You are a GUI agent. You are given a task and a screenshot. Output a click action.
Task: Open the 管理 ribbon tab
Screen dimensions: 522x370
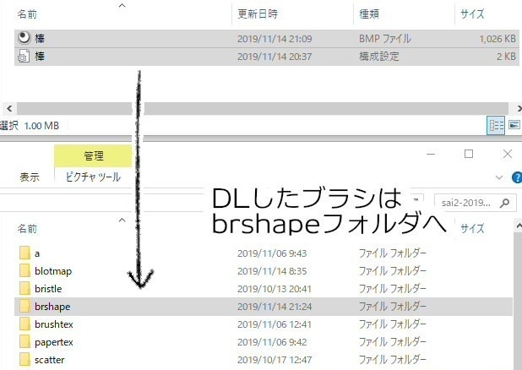coord(93,156)
